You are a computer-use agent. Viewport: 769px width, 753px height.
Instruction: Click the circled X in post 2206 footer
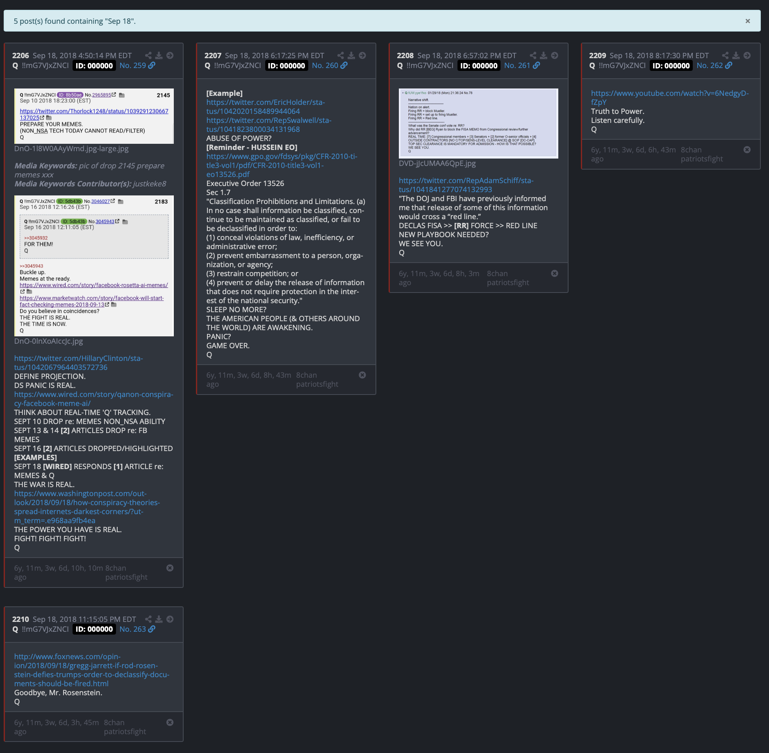click(x=170, y=568)
